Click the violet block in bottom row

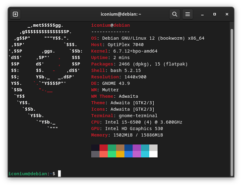[x=137, y=154]
